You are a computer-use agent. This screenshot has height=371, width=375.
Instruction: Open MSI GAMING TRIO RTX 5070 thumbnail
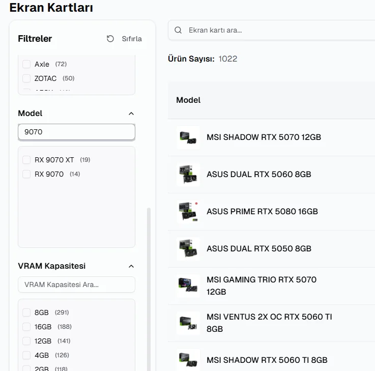188,286
